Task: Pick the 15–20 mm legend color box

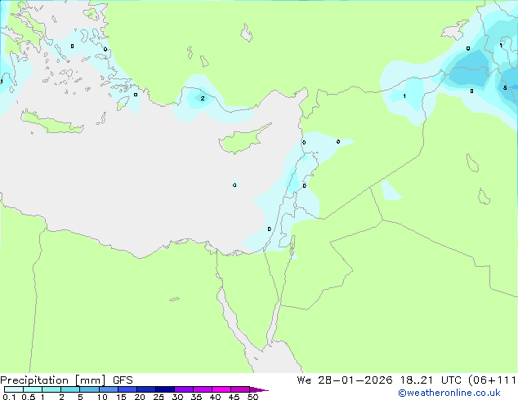Action: [127, 389]
